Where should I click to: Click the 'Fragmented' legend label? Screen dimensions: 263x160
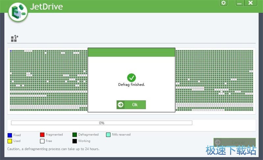pyautogui.click(x=54, y=134)
